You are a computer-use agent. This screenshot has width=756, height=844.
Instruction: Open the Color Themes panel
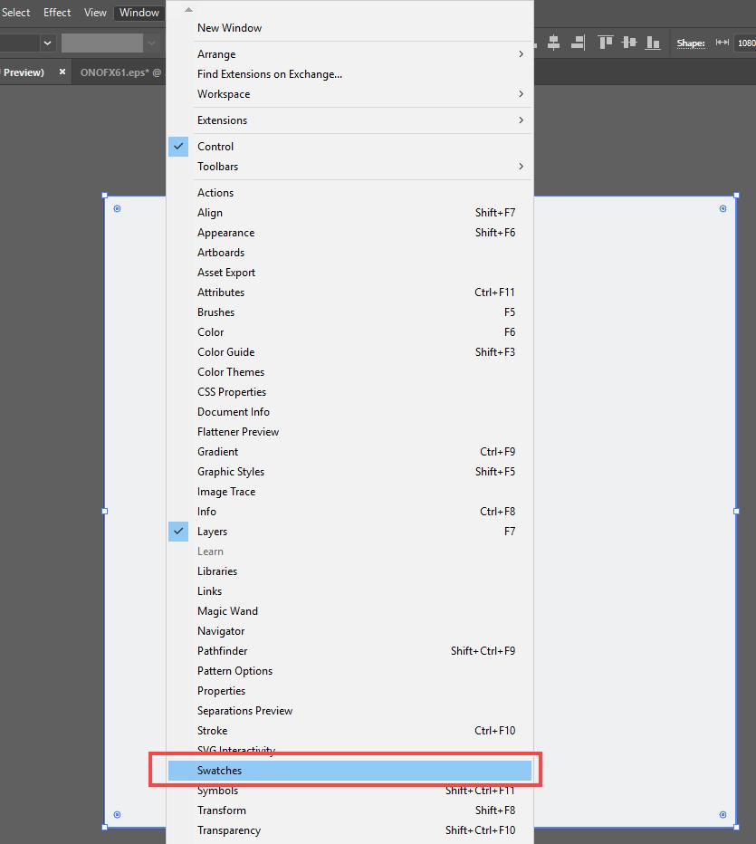coord(349,372)
